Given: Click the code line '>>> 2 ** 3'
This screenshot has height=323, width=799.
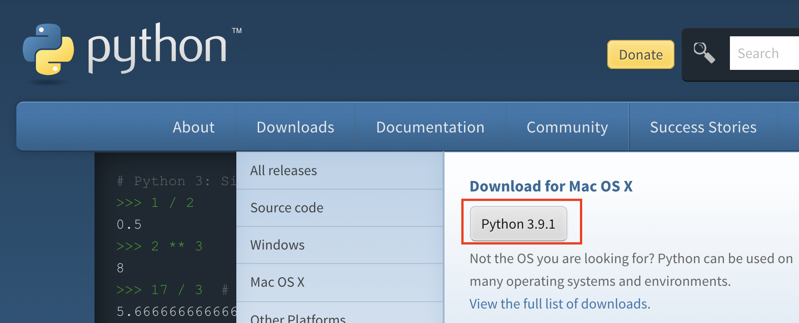Looking at the screenshot, I should 160,246.
